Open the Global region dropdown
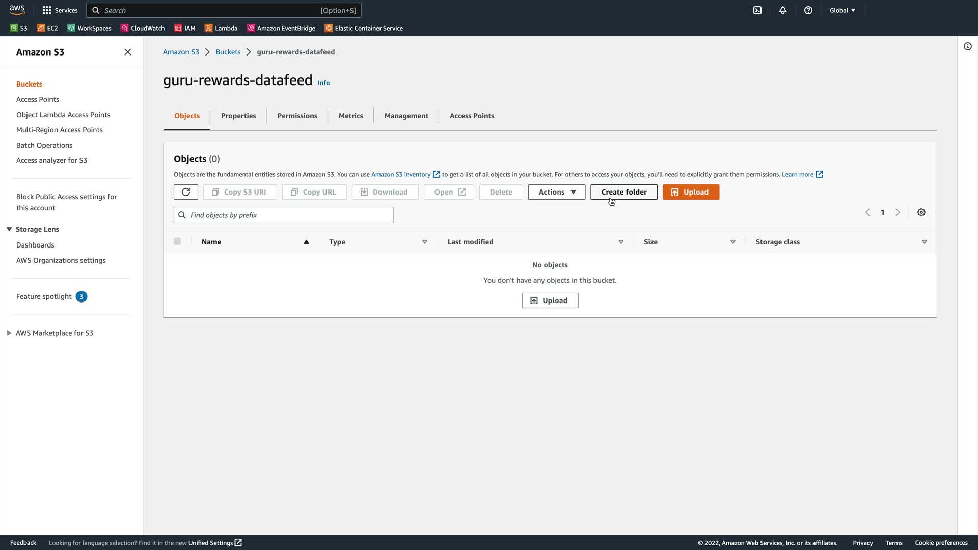Screen dimensions: 978x550 (843, 10)
